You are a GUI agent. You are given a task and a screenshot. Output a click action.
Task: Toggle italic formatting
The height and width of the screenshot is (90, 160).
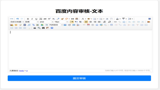[32, 19]
